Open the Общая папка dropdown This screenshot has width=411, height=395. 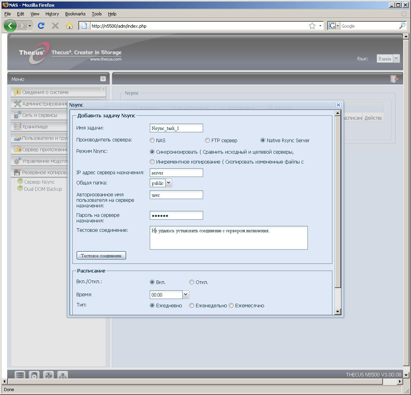169,183
